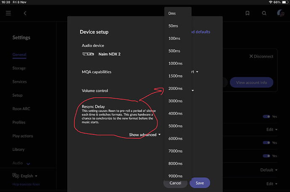Toggle the first Yes switch
The image size is (290, 192).
[x=266, y=116]
